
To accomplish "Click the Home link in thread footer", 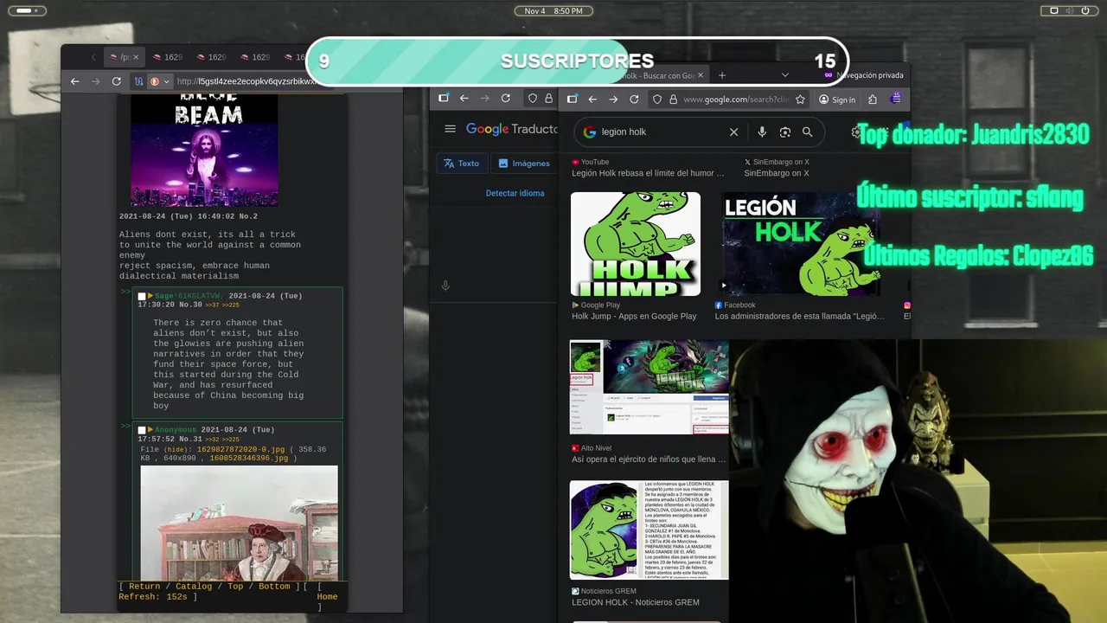I will (x=327, y=597).
